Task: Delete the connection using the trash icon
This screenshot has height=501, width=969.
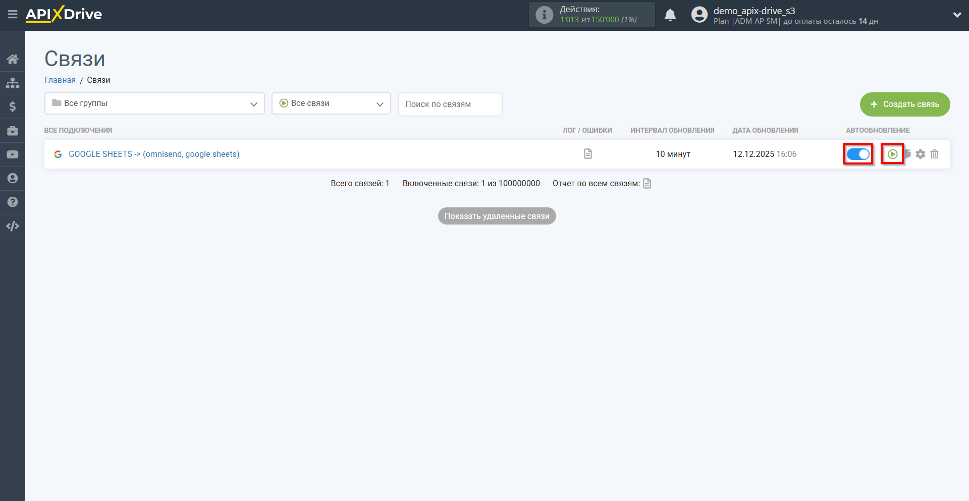Action: [934, 154]
